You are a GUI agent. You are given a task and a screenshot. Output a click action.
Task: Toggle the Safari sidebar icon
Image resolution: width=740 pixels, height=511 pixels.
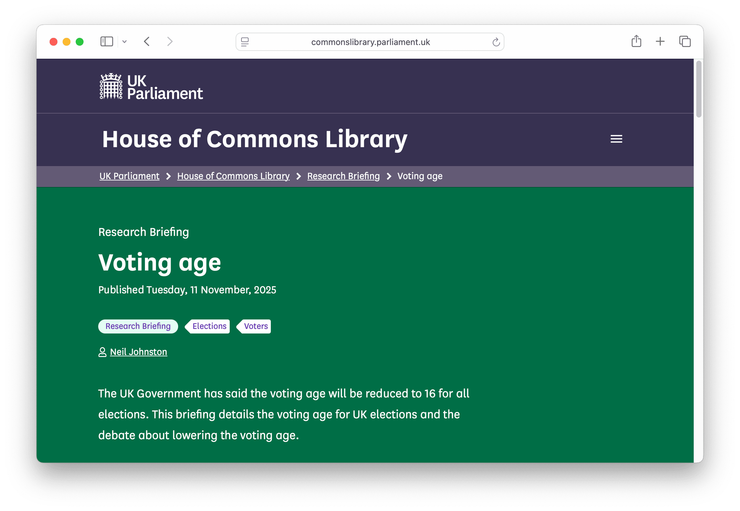point(106,42)
